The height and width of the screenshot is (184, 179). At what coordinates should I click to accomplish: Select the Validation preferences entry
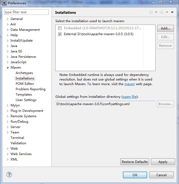pos(18,143)
